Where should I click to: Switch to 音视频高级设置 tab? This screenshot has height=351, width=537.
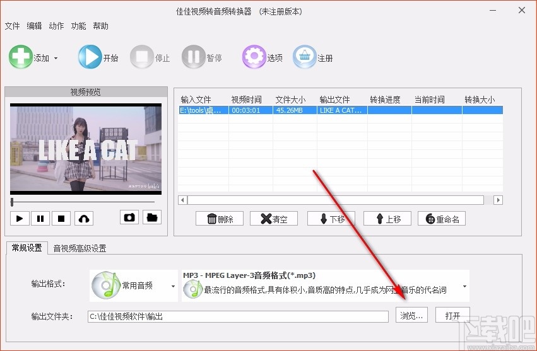point(80,248)
